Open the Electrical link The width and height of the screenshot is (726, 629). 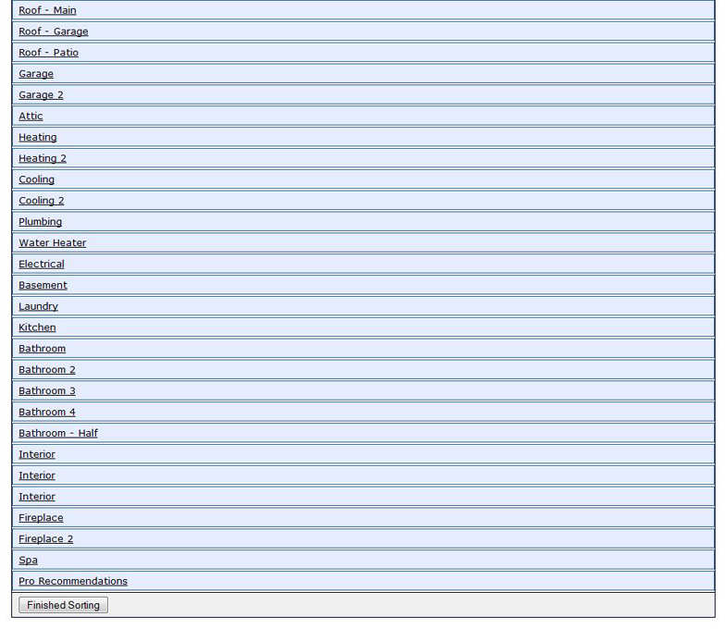click(x=42, y=264)
